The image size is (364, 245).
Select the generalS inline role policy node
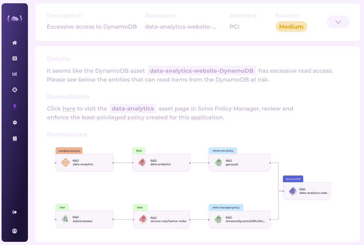(239, 163)
